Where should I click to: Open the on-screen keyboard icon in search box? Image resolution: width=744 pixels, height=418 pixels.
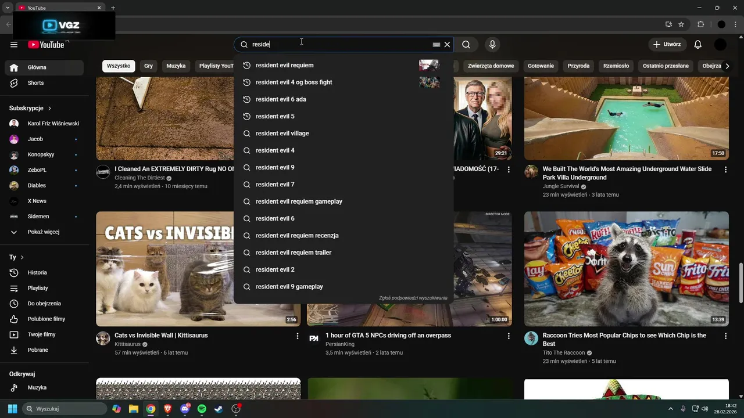click(x=437, y=45)
